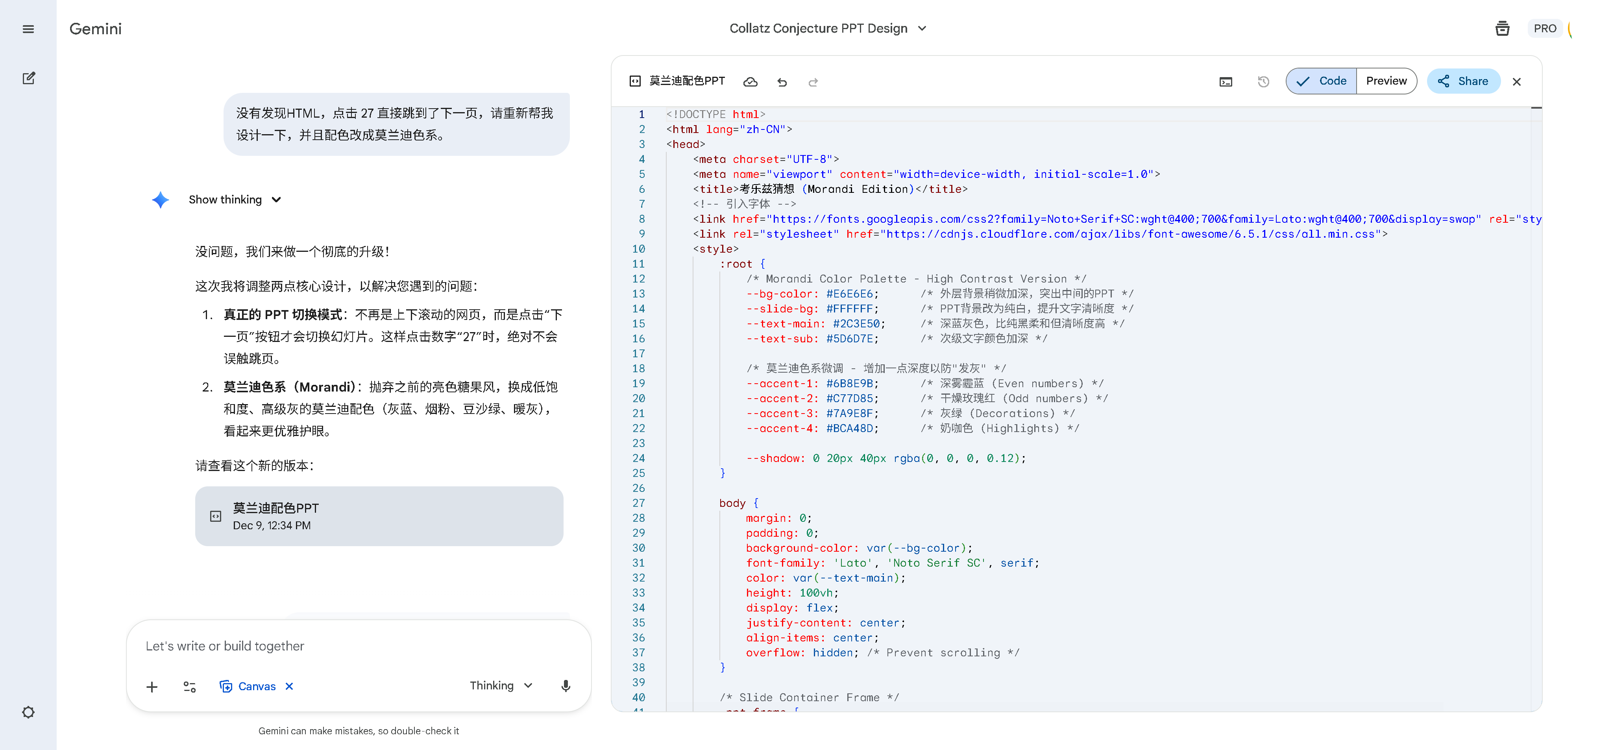Switch canvas to Code view
This screenshot has height=750, width=1612.
pos(1321,81)
